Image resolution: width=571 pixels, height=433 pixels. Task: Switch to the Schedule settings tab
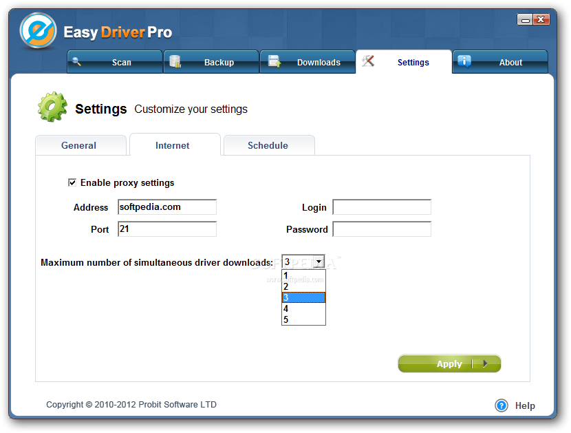269,145
